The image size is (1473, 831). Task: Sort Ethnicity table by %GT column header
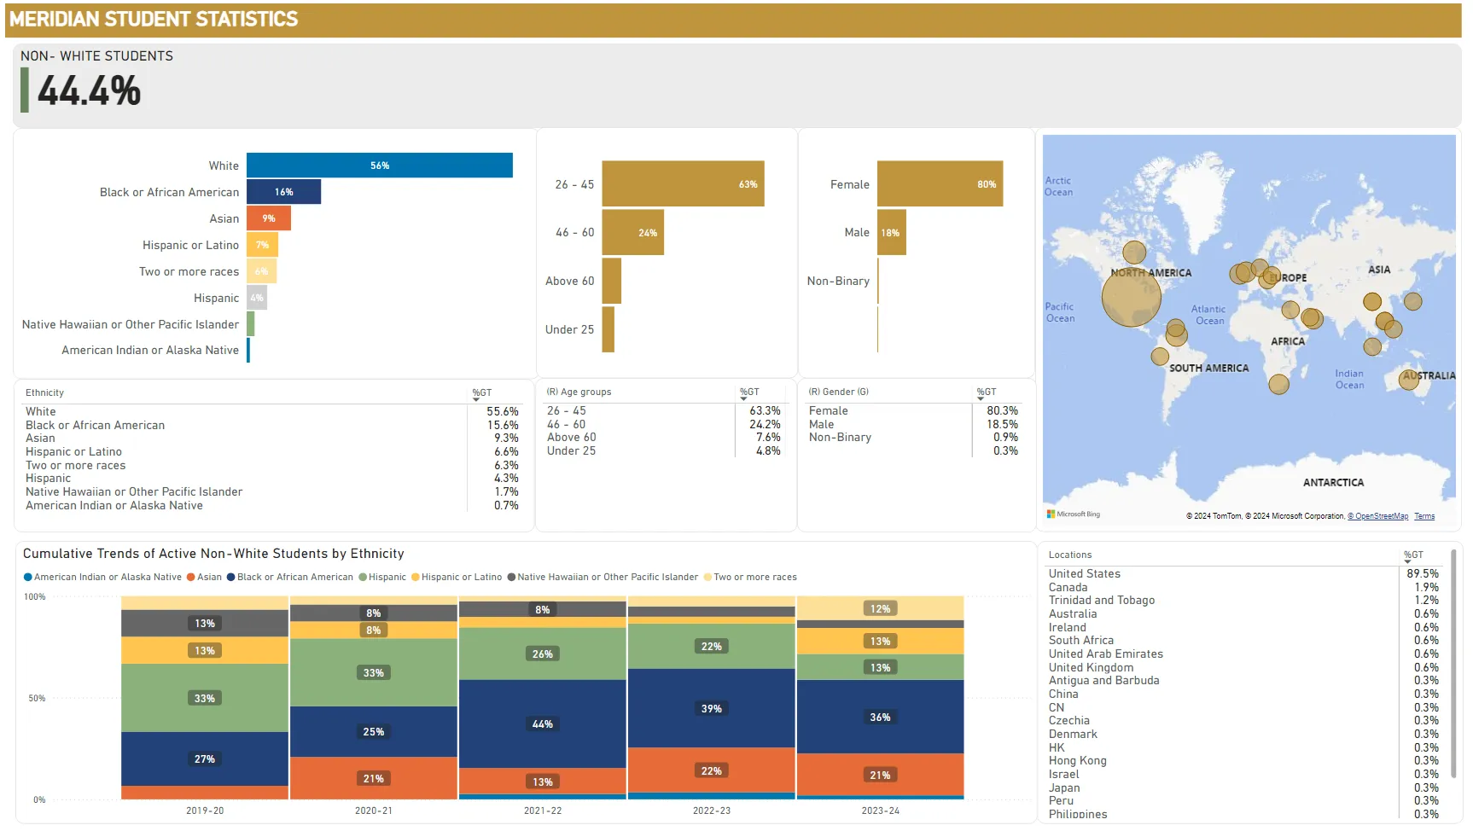[482, 393]
